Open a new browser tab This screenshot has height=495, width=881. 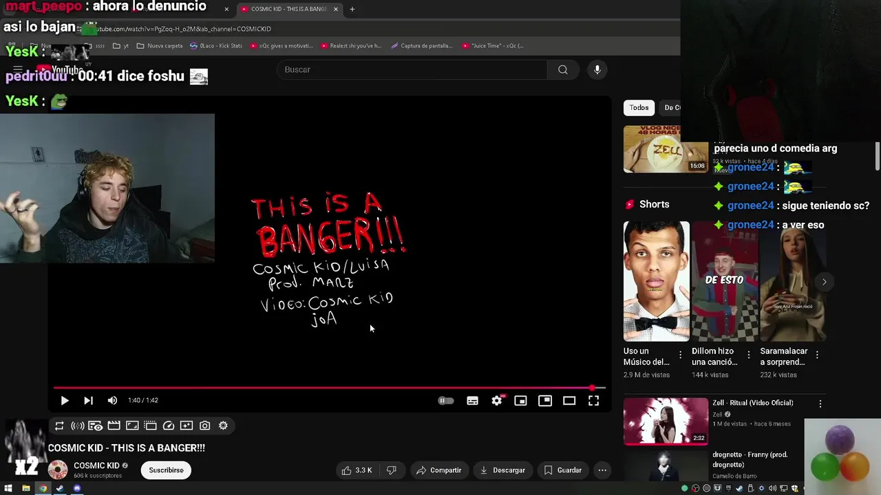[352, 9]
